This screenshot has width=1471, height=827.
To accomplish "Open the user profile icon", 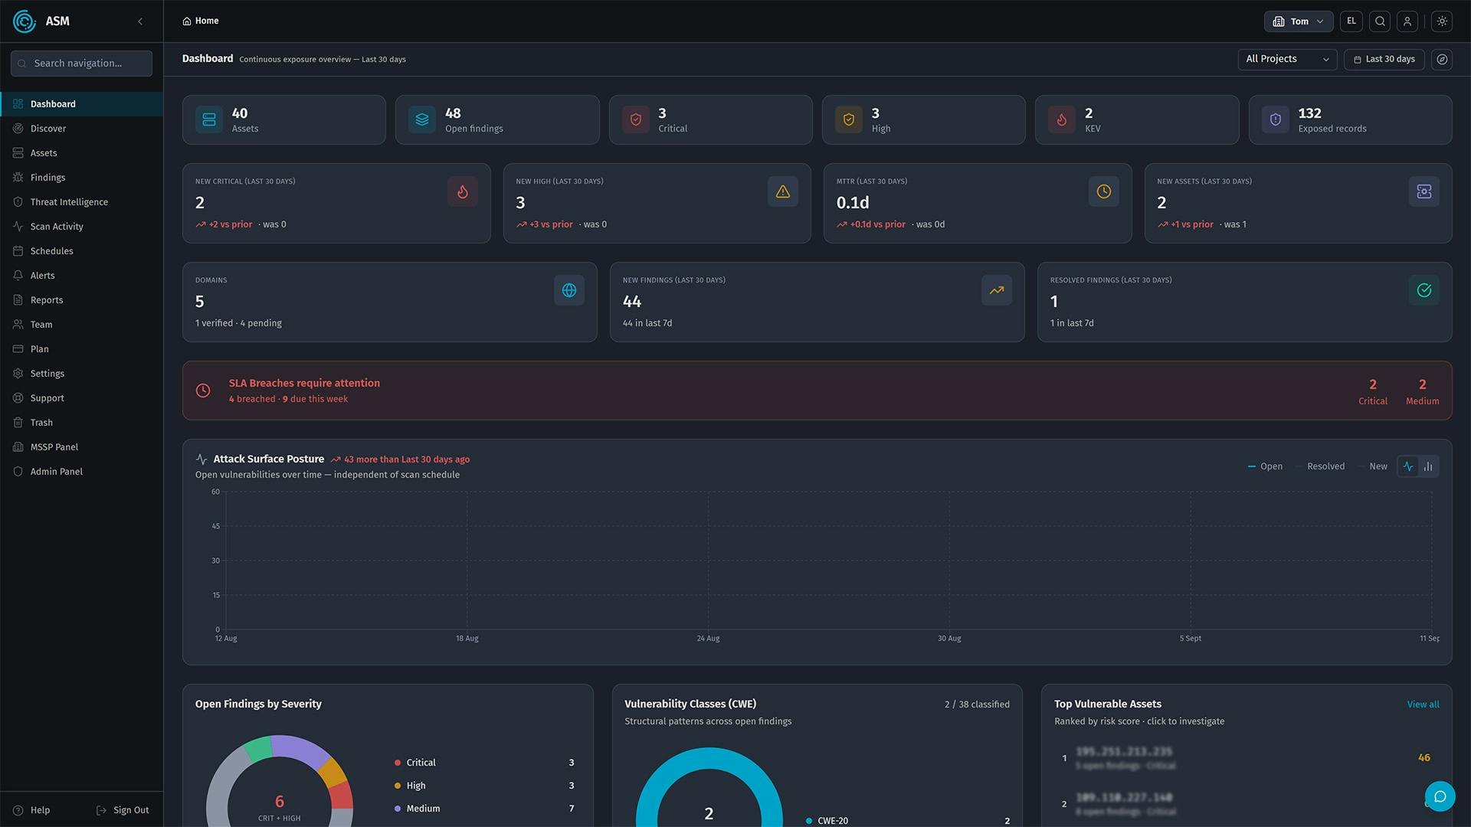I will click(x=1407, y=21).
